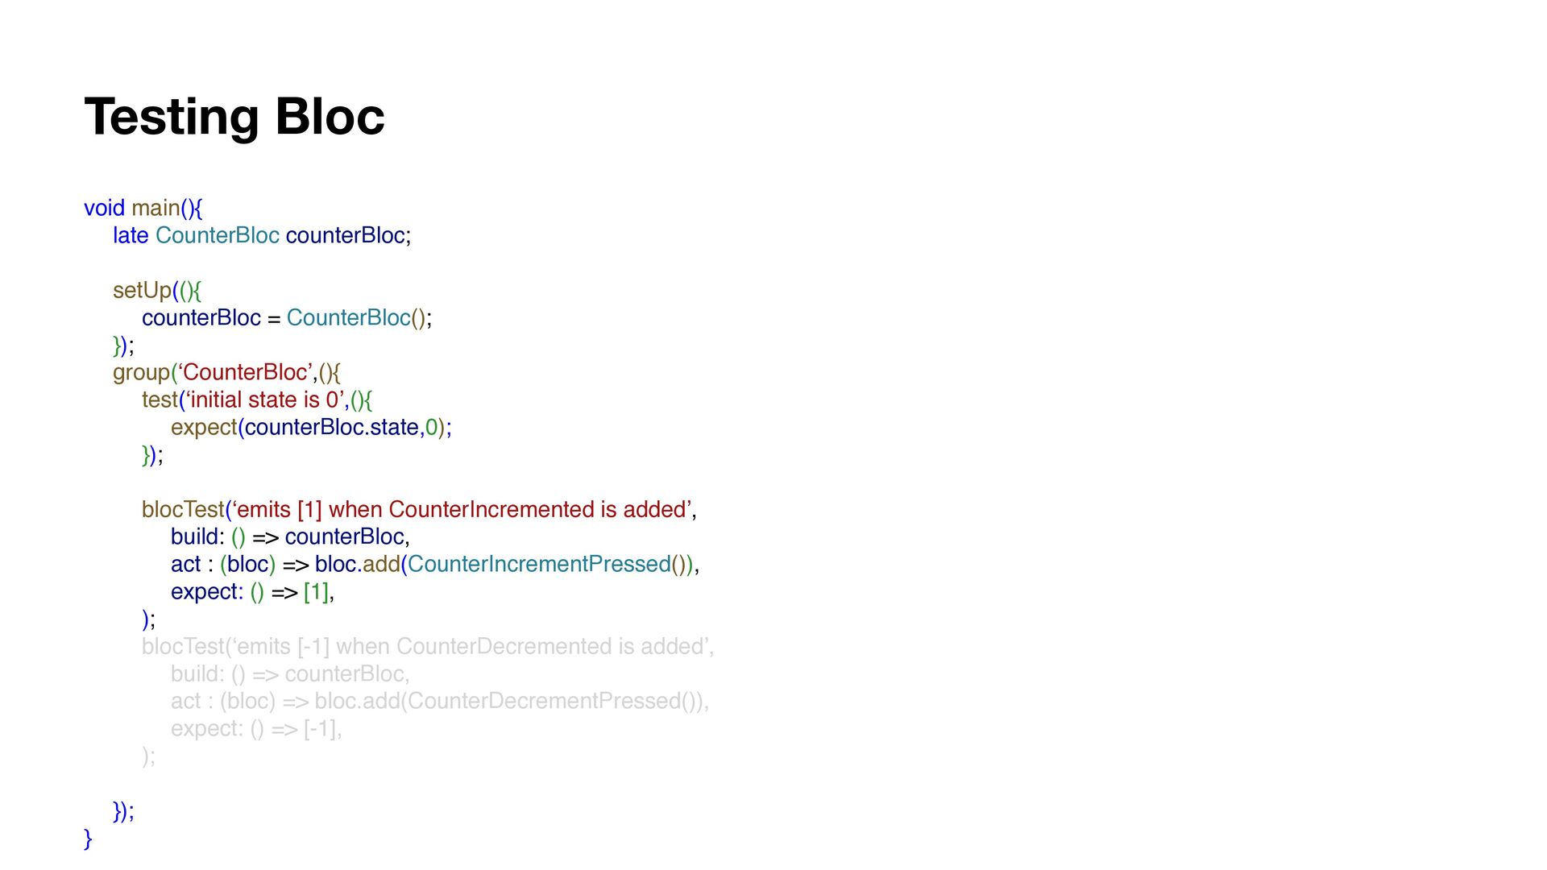
Task: Click the 'void main(){' line
Action: coord(143,208)
